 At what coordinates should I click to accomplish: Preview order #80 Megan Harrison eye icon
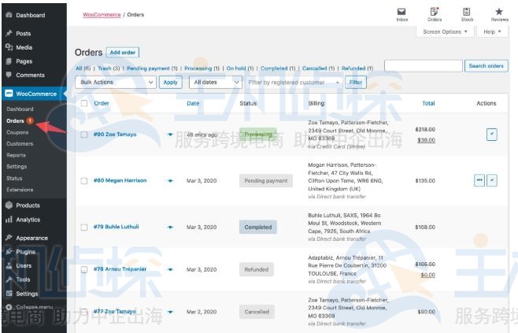(x=170, y=180)
